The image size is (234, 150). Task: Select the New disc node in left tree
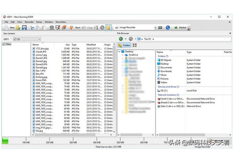tap(7, 44)
